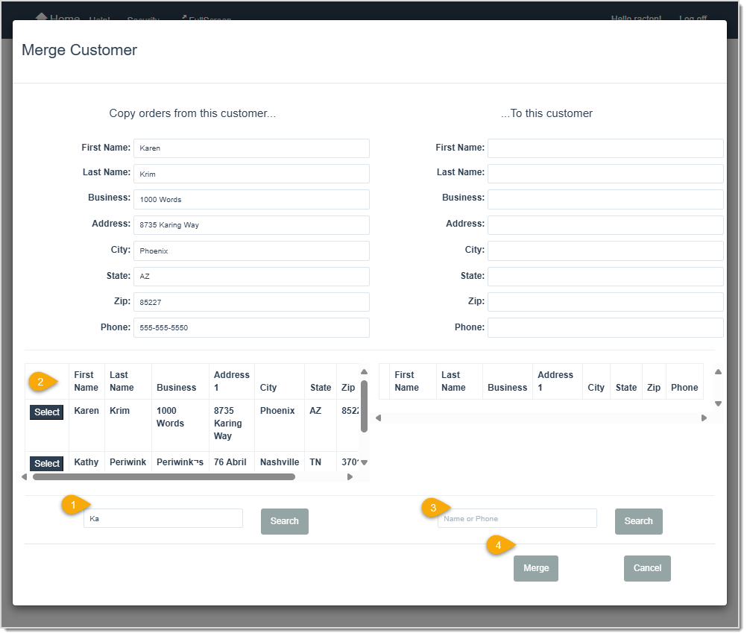Image resolution: width=747 pixels, height=636 pixels.
Task: Click the Cancel button
Action: tap(646, 568)
